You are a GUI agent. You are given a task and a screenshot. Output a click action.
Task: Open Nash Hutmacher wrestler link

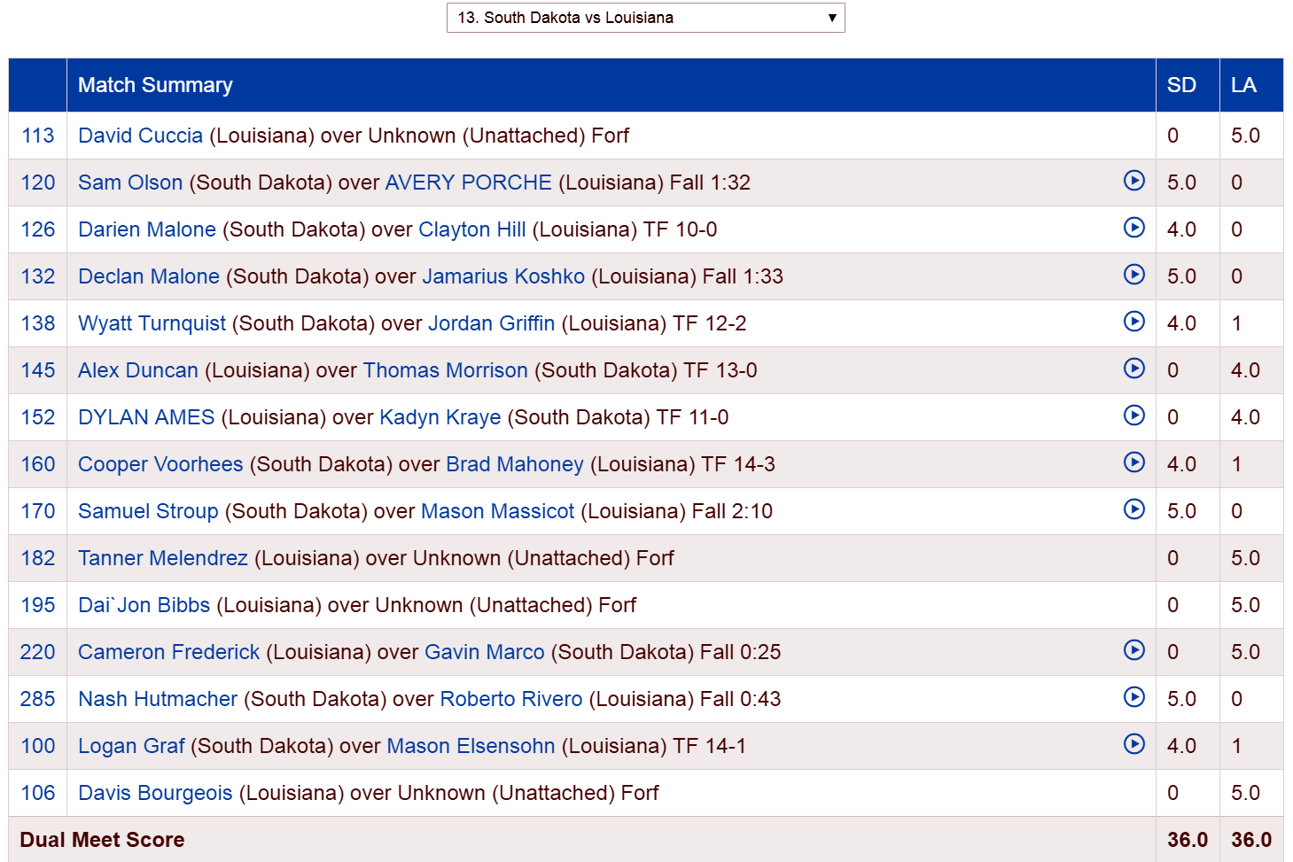tap(158, 699)
